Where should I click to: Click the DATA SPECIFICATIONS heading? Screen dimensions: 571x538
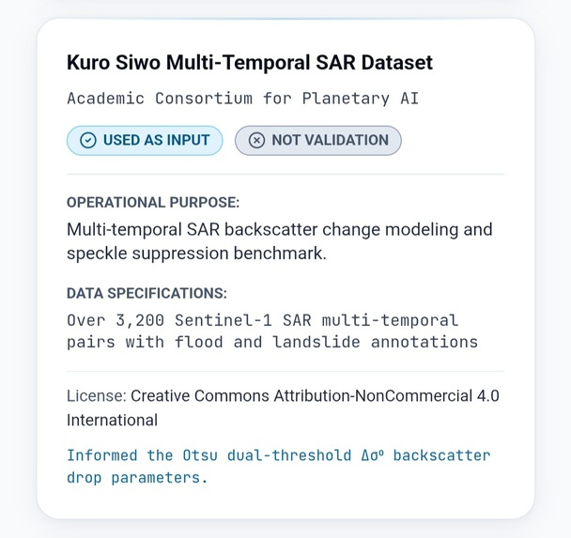(147, 293)
